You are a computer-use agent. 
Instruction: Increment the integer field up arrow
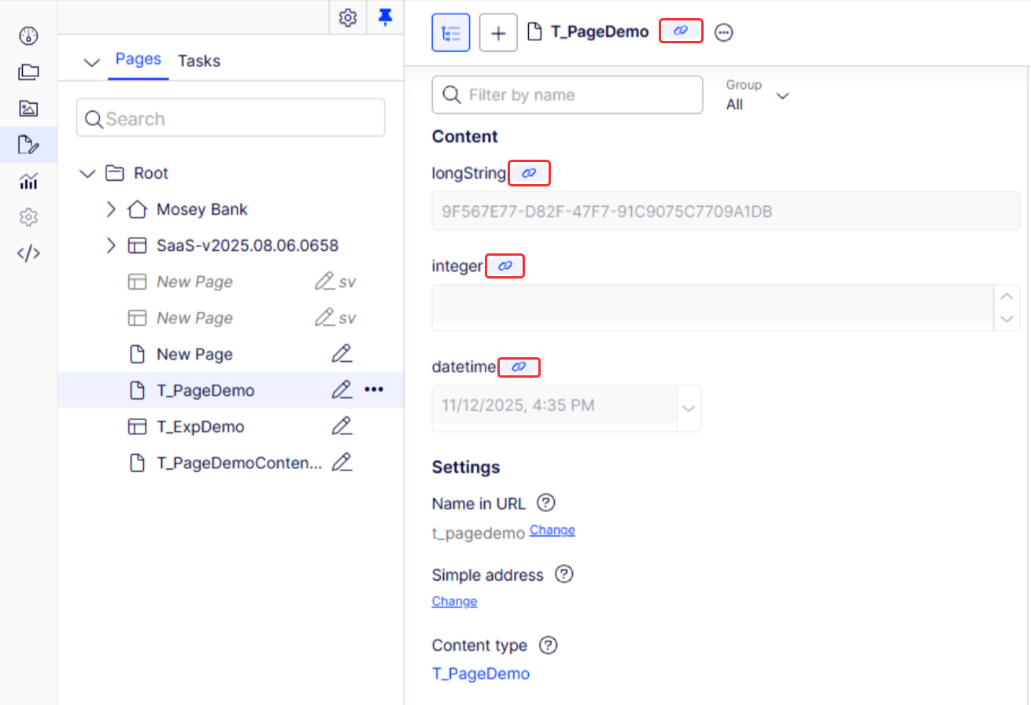tap(1007, 297)
